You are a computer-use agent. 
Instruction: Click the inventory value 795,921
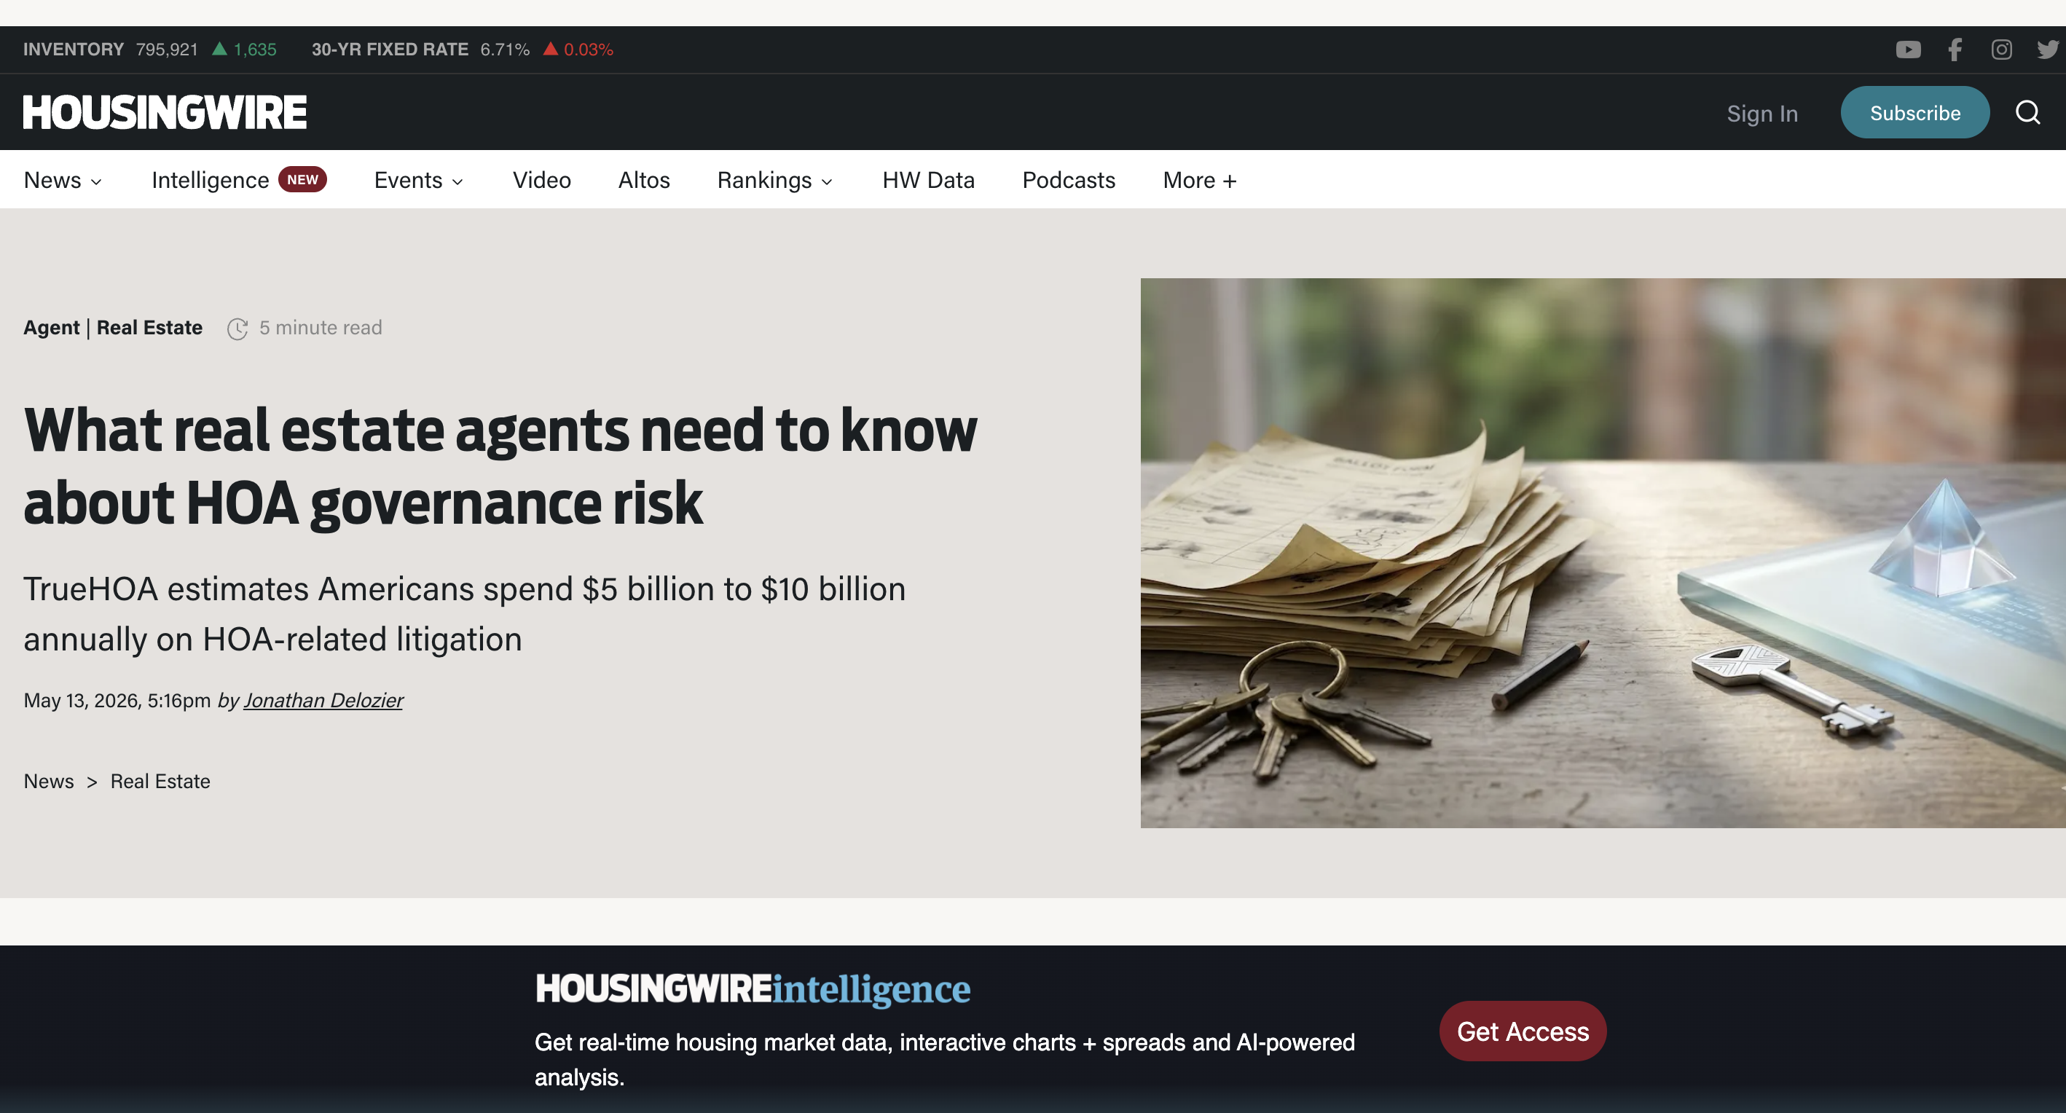[x=167, y=50]
